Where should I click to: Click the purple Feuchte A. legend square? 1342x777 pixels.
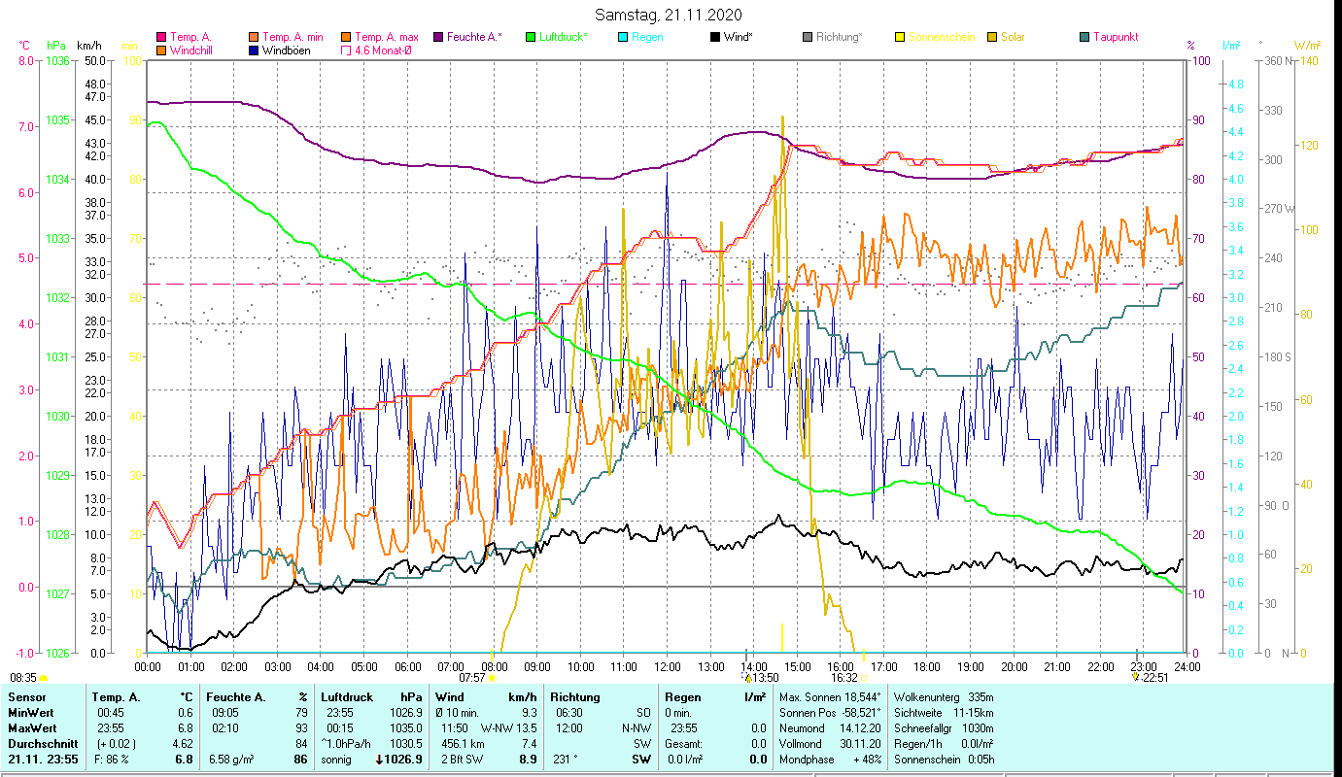tap(437, 37)
